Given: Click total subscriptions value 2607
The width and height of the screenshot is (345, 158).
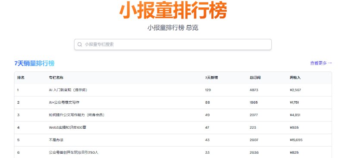Looking at the screenshot, I should (x=254, y=140).
